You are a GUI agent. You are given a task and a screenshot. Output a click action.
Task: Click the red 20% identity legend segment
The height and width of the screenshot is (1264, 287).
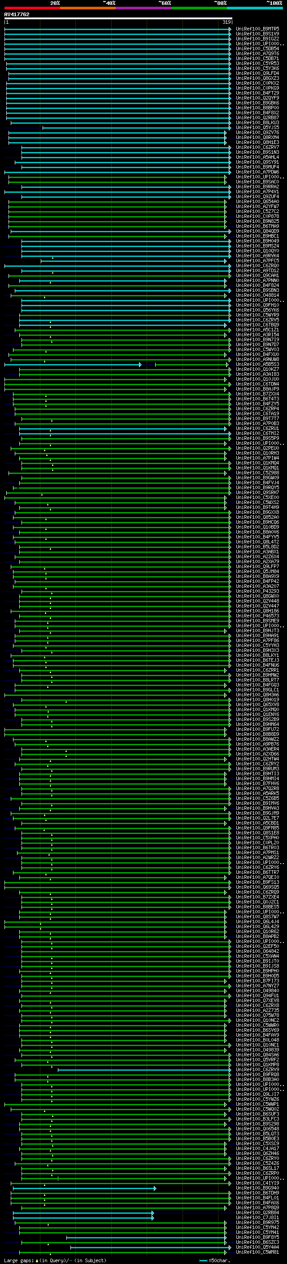32,8
